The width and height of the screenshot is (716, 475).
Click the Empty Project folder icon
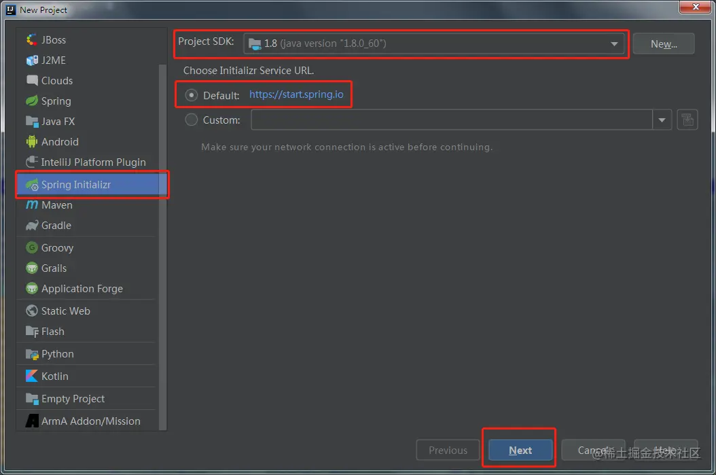(x=31, y=399)
